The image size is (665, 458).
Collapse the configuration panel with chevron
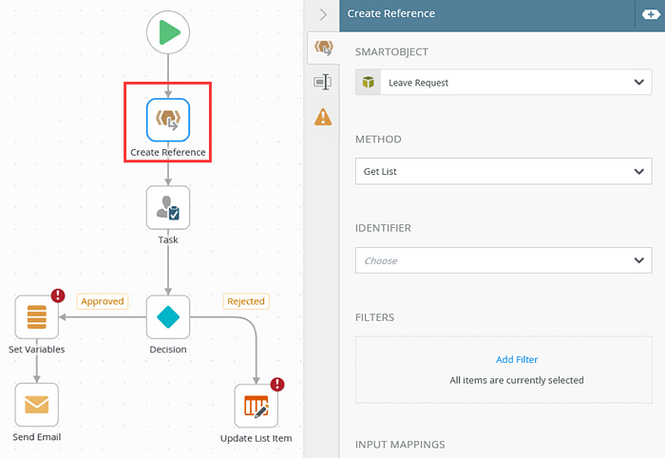click(x=323, y=15)
